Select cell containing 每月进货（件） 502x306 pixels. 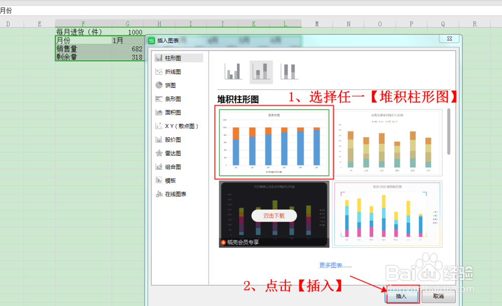tap(83, 32)
